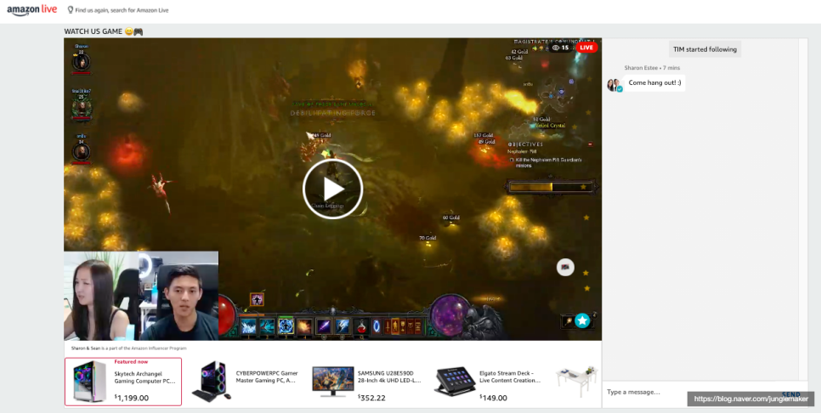Click the eye viewer count showing 15
The width and height of the screenshot is (821, 413).
click(x=560, y=48)
